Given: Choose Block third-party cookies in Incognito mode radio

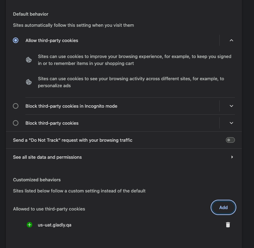Looking at the screenshot, I should tap(16, 106).
